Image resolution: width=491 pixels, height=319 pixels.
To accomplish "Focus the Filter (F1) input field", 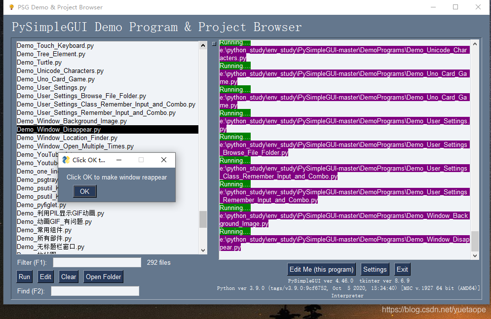I will click(97, 262).
